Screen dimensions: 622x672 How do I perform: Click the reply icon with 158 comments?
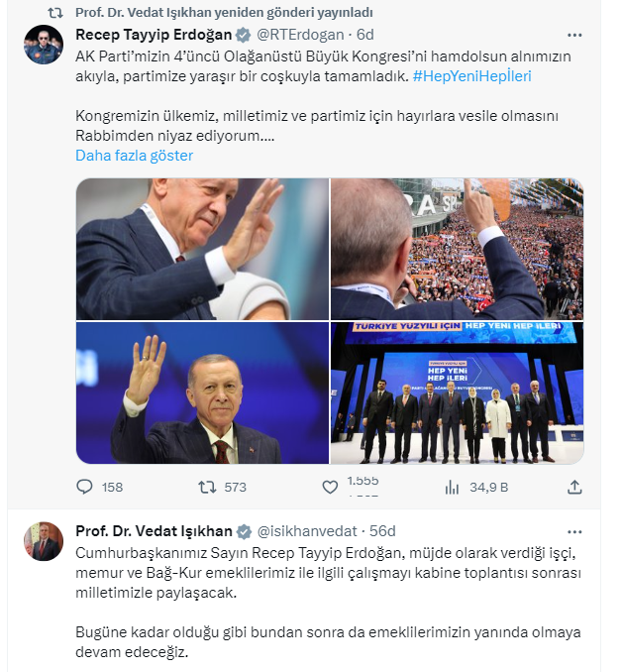click(84, 487)
